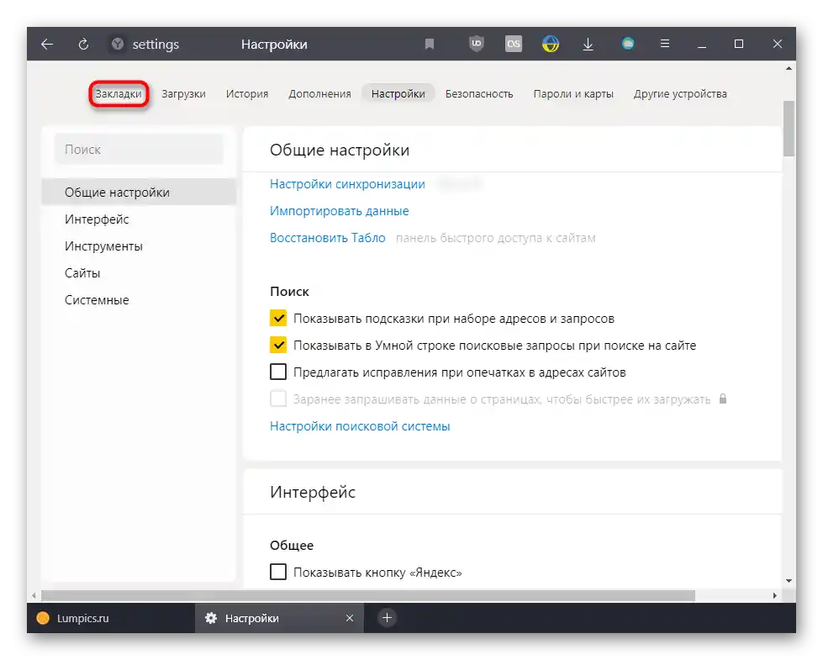Click the address bar showing settings
Viewport: 823px width, 660px height.
coord(156,44)
